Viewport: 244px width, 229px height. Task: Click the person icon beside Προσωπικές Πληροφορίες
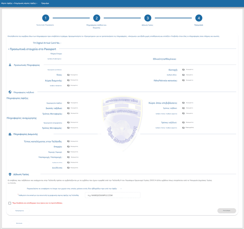[10, 65]
